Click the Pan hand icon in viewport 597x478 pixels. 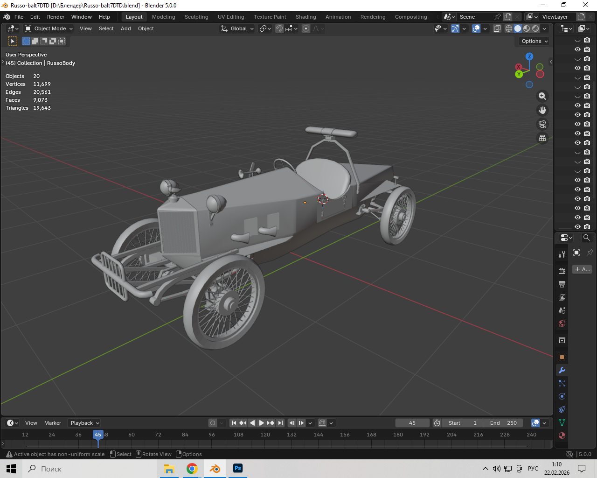point(542,110)
